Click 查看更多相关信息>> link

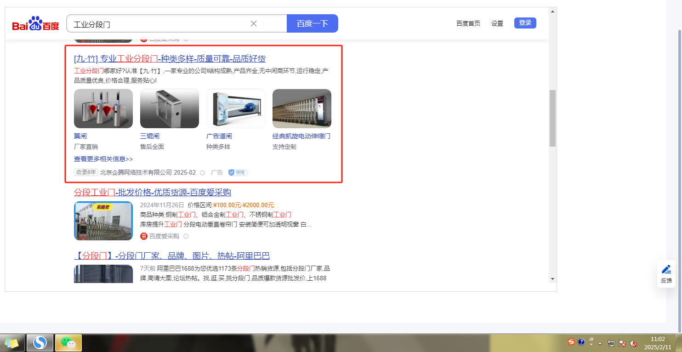pos(103,159)
